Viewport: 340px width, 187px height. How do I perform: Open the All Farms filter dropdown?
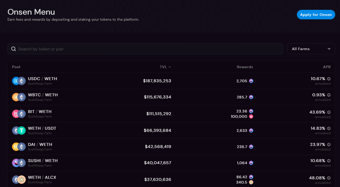pyautogui.click(x=311, y=49)
